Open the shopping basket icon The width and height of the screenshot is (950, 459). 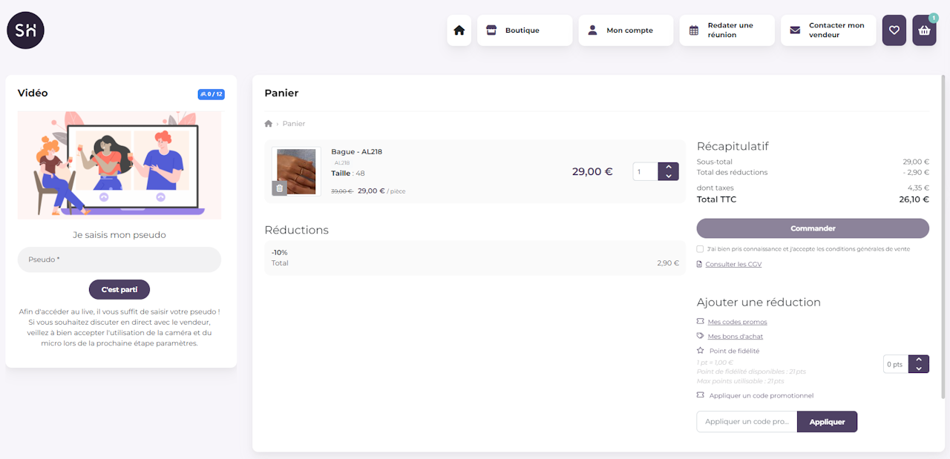(x=924, y=30)
